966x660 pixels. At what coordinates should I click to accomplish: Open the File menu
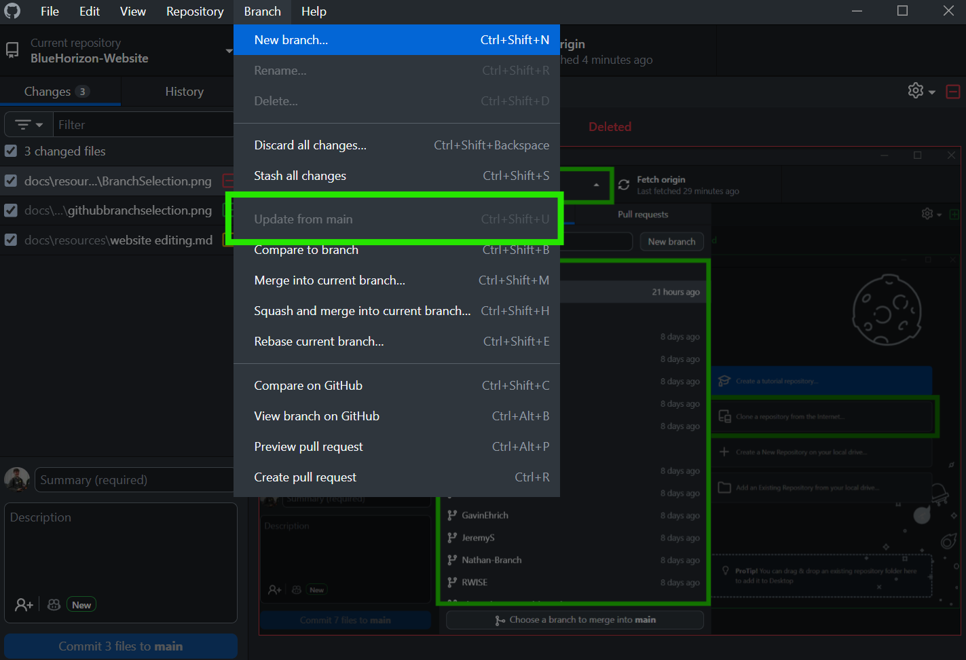coord(50,12)
